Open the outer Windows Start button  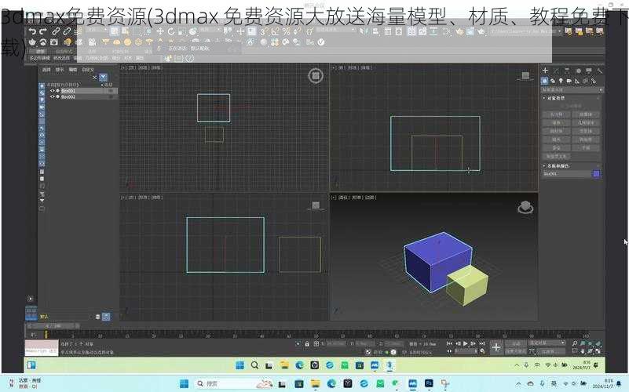pos(184,383)
